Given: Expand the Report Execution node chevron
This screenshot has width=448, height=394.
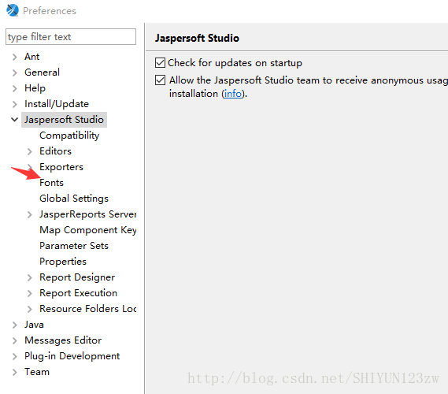Looking at the screenshot, I should click(29, 293).
